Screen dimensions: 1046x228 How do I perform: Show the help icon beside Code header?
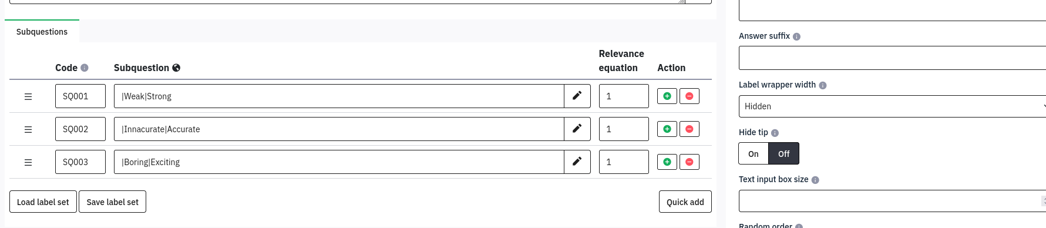pyautogui.click(x=85, y=68)
